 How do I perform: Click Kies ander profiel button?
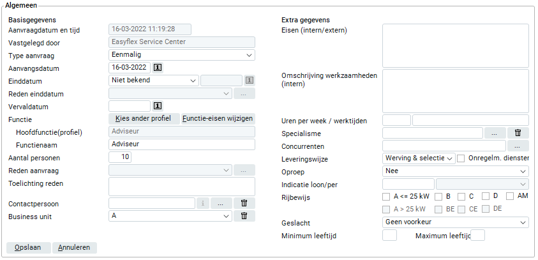(x=144, y=119)
